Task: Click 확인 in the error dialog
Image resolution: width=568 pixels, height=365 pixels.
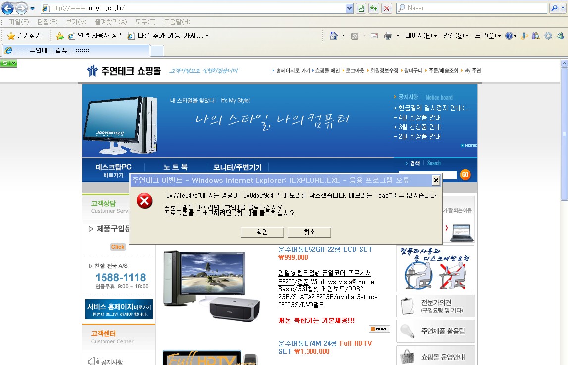Action: click(262, 232)
